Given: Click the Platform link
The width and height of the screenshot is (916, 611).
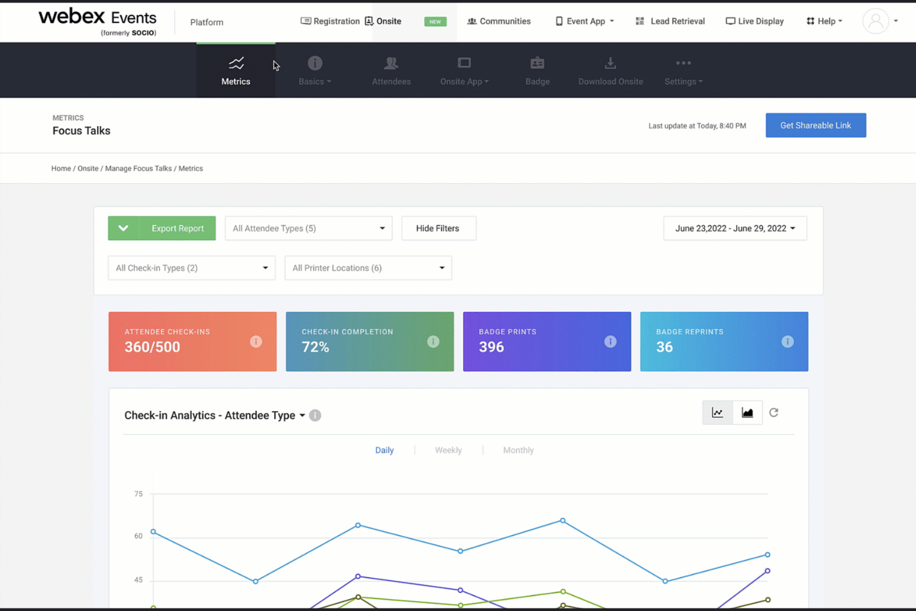Looking at the screenshot, I should pyautogui.click(x=207, y=22).
